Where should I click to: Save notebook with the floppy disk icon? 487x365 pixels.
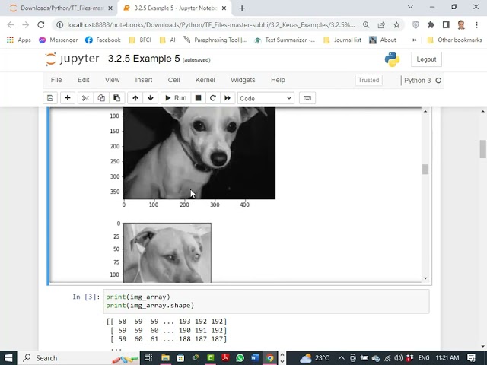[50, 98]
